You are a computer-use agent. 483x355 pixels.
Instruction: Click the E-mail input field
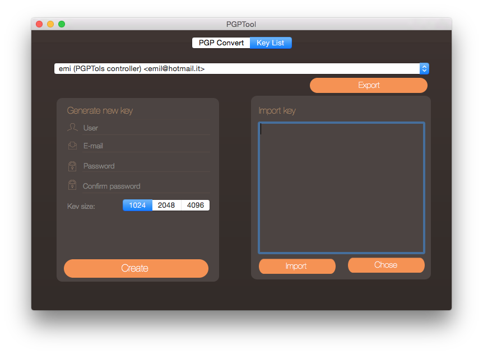147,146
